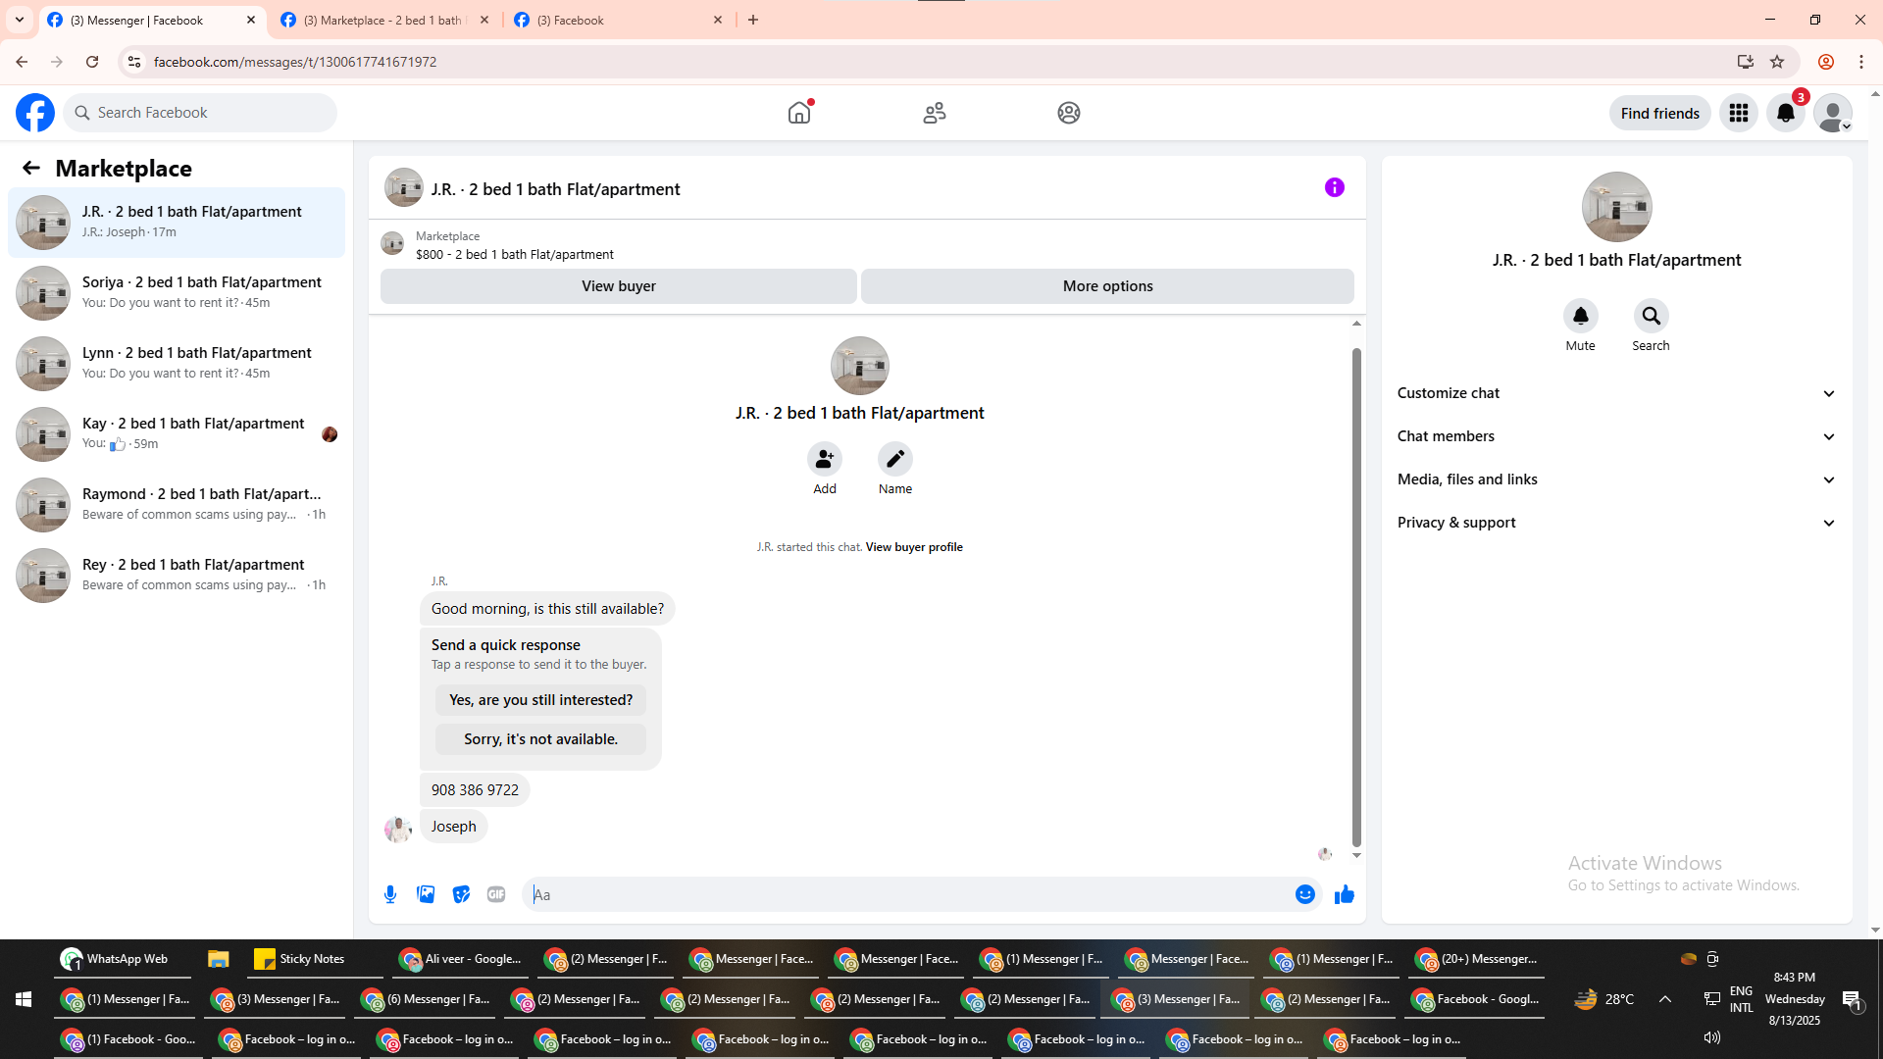Search within the conversation
The height and width of the screenshot is (1059, 1883).
click(1651, 317)
